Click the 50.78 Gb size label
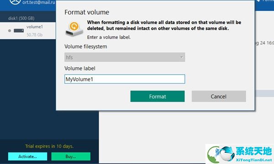The width and height of the screenshot is (274, 164). 34,35
